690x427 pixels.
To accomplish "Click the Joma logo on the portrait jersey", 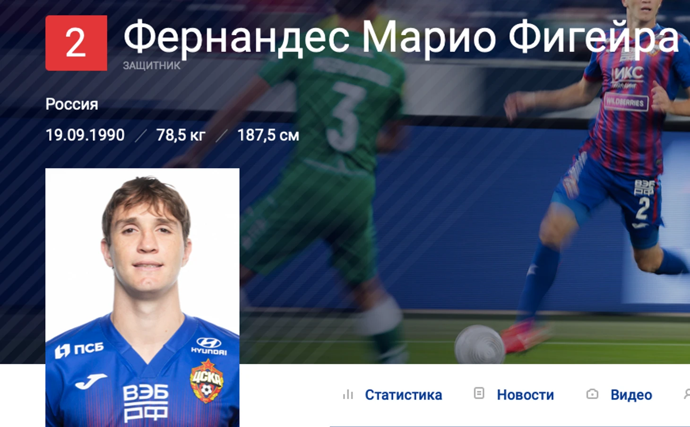I will tap(91, 381).
